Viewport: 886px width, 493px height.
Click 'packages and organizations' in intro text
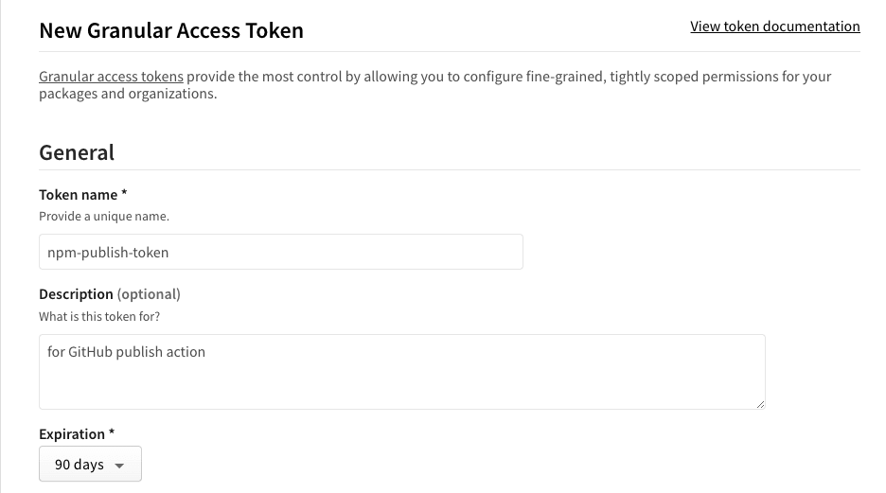coord(126,94)
